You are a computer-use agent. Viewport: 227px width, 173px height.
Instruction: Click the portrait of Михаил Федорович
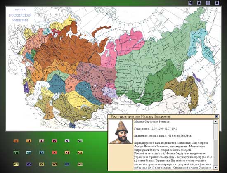[121, 132]
